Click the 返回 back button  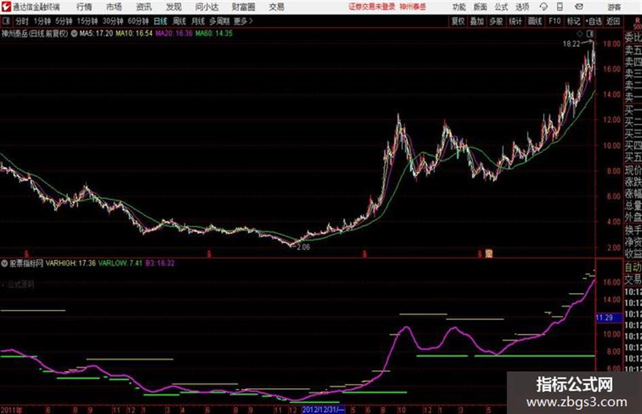(613, 21)
